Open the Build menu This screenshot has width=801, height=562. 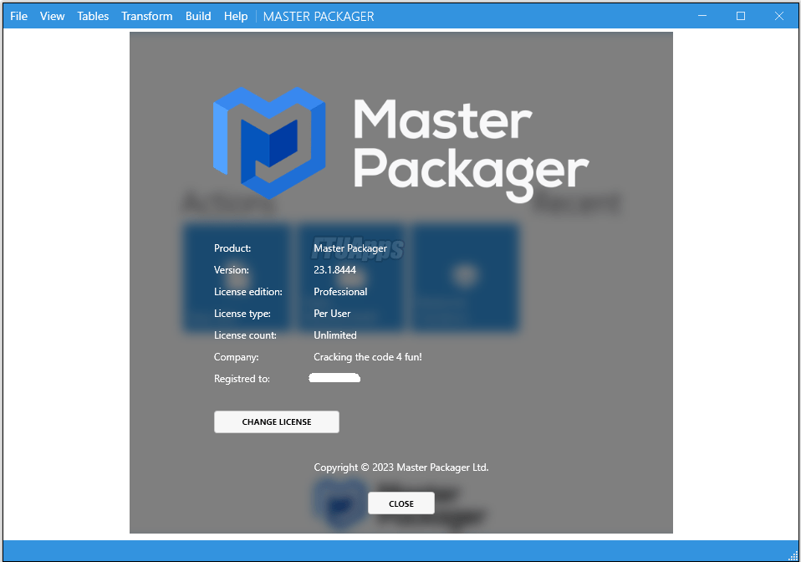(198, 17)
